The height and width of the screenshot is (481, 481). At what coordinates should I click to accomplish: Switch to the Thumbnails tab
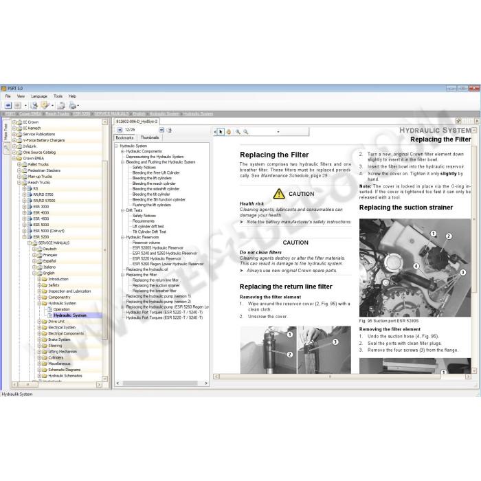[150, 137]
